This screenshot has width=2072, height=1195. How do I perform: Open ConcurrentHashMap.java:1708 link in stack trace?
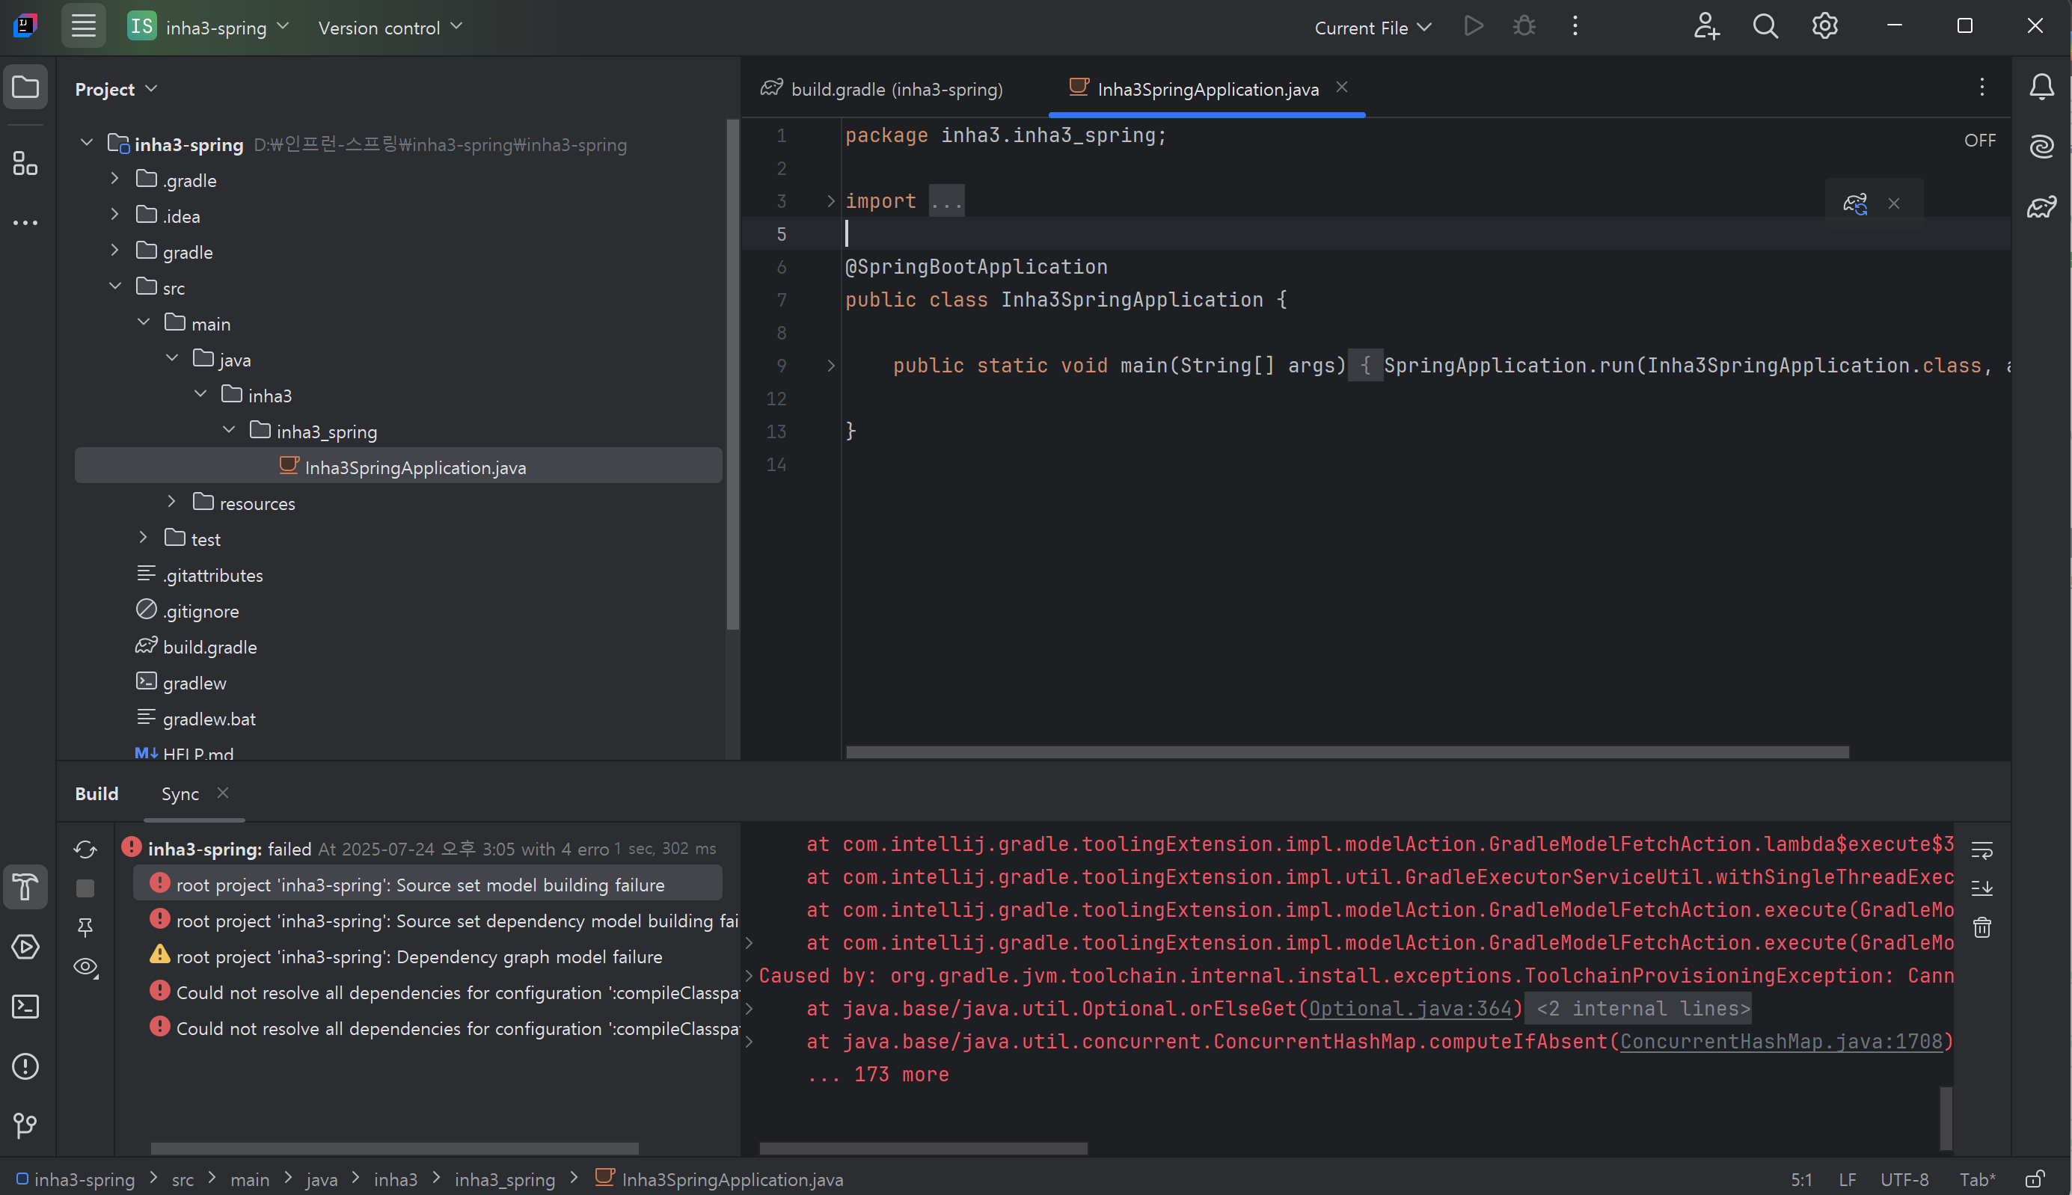click(x=1780, y=1042)
